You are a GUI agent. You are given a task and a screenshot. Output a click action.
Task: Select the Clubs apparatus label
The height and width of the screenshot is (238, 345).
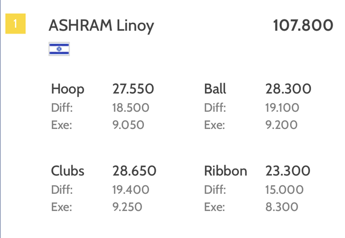pos(67,171)
